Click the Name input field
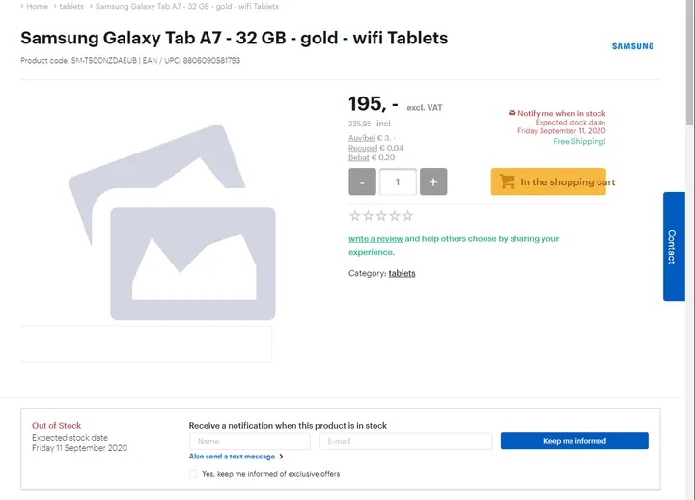The height and width of the screenshot is (500, 695). (249, 441)
